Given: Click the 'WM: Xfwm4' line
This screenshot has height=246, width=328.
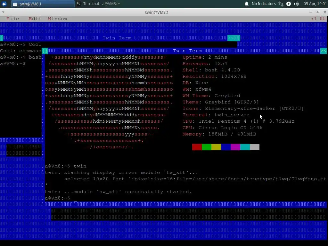Looking at the screenshot, I should (x=197, y=89).
